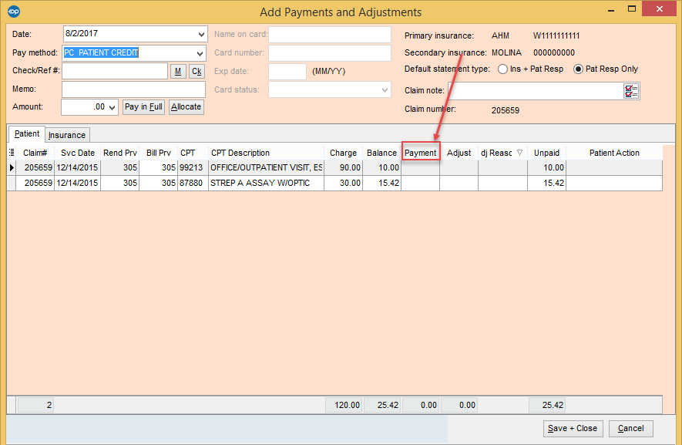Switch to the Insurance tab
Viewport: 682px width, 445px height.
click(67, 135)
